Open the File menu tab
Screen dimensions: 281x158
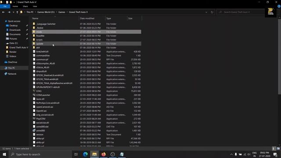click(5, 6)
